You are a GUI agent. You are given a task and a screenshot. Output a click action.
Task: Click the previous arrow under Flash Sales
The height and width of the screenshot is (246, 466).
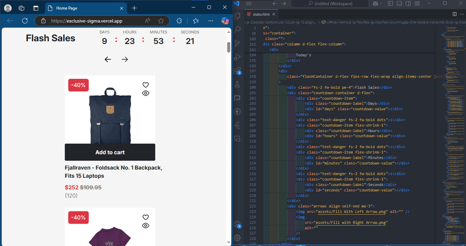pos(108,59)
